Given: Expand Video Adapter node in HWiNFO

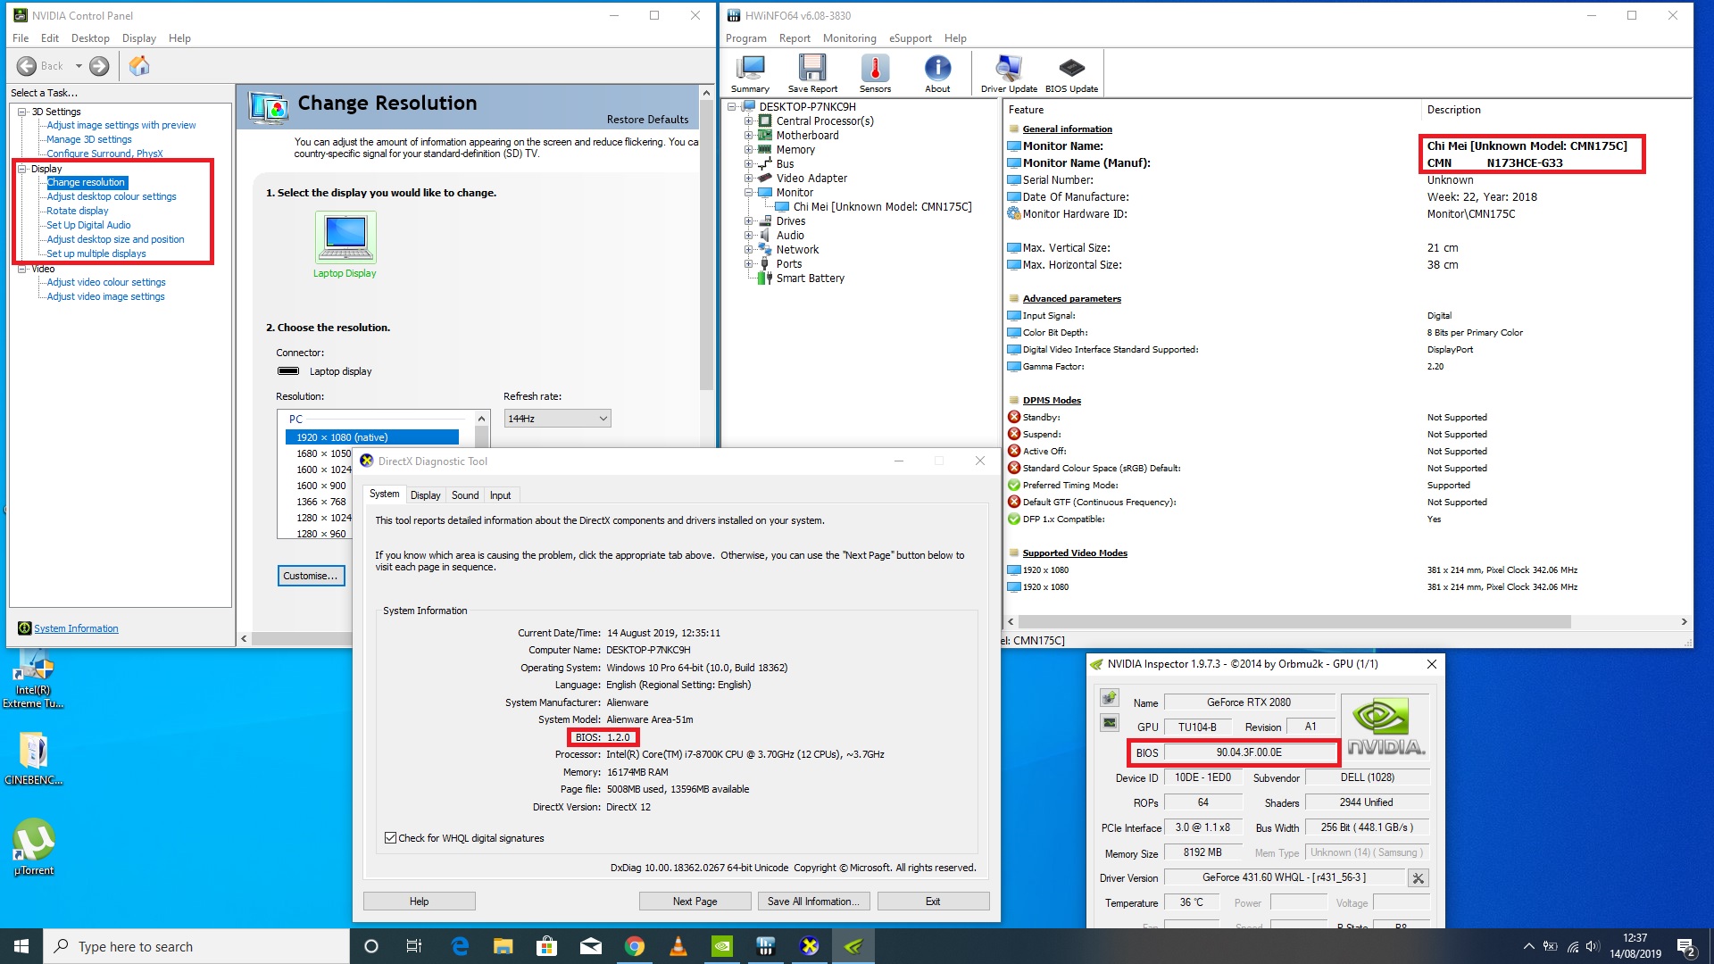Looking at the screenshot, I should (x=749, y=179).
